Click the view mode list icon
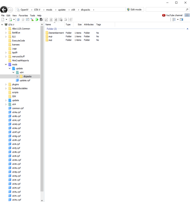Screen dimensions: 190x202 174,20
